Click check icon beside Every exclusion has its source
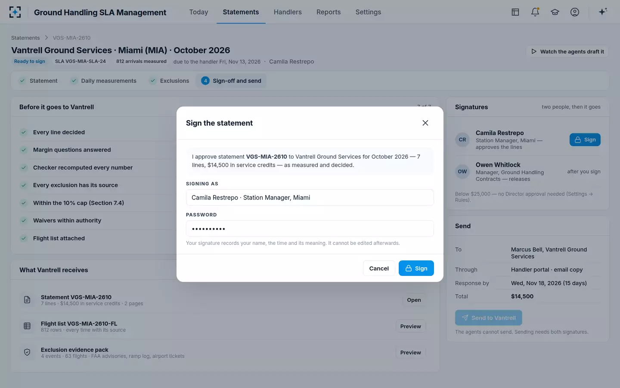The image size is (620, 388). (24, 185)
